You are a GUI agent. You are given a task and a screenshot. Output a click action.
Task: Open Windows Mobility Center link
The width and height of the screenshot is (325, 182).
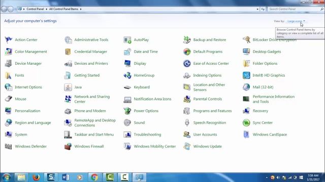coord(155,146)
